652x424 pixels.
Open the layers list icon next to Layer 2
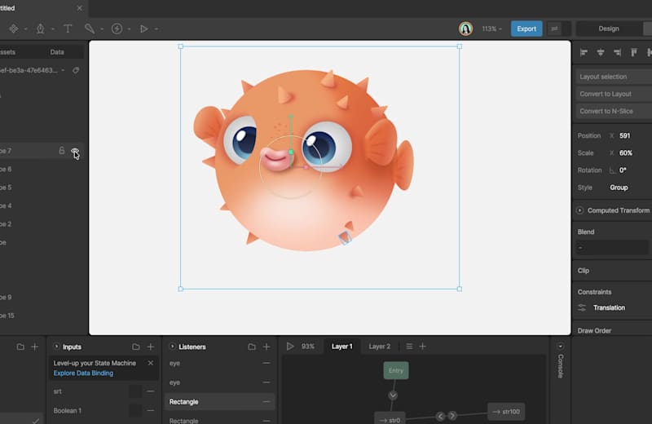click(x=409, y=347)
